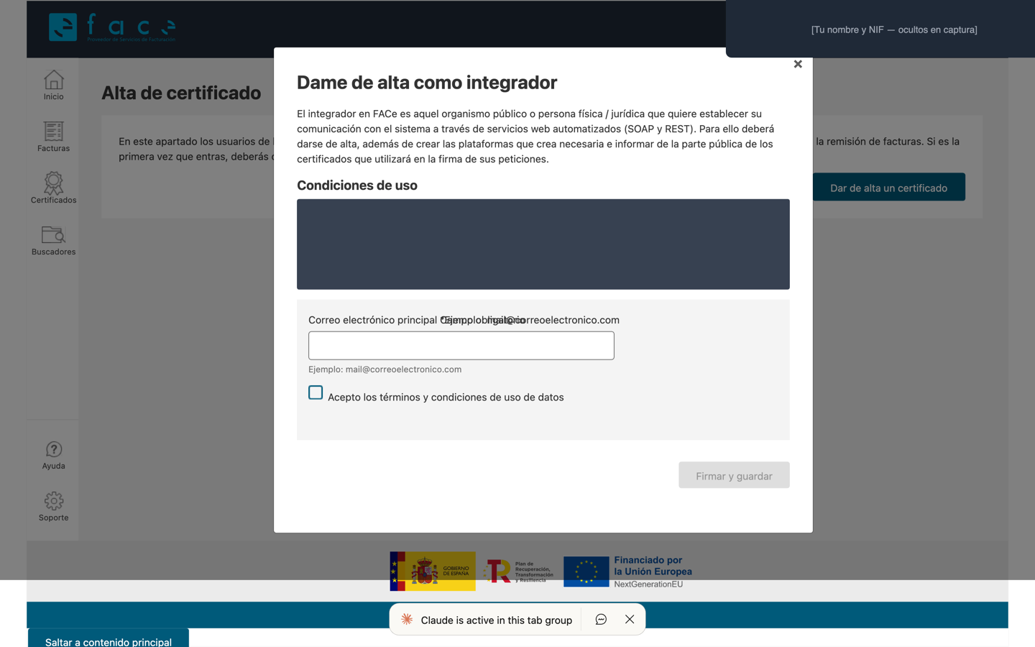Open Buscadores in the sidebar

pyautogui.click(x=53, y=240)
